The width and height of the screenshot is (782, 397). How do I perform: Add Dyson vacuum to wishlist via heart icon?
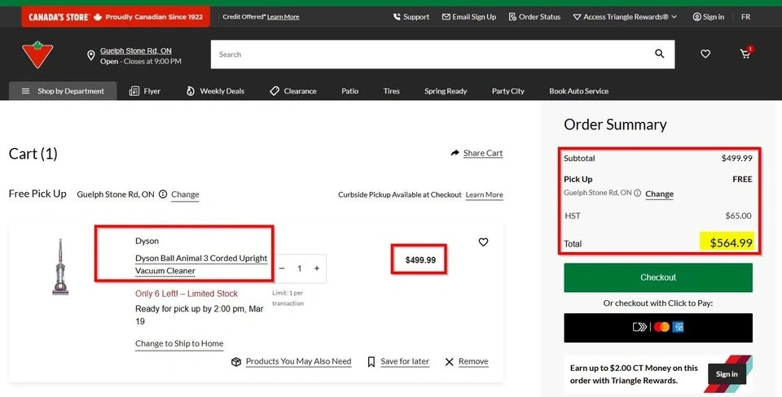point(483,242)
